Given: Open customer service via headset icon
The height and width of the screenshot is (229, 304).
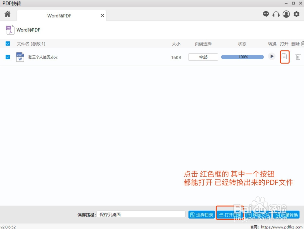Looking at the screenshot, I should tap(276, 14).
